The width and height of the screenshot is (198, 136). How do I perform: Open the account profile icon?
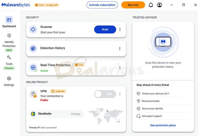coord(159,5)
